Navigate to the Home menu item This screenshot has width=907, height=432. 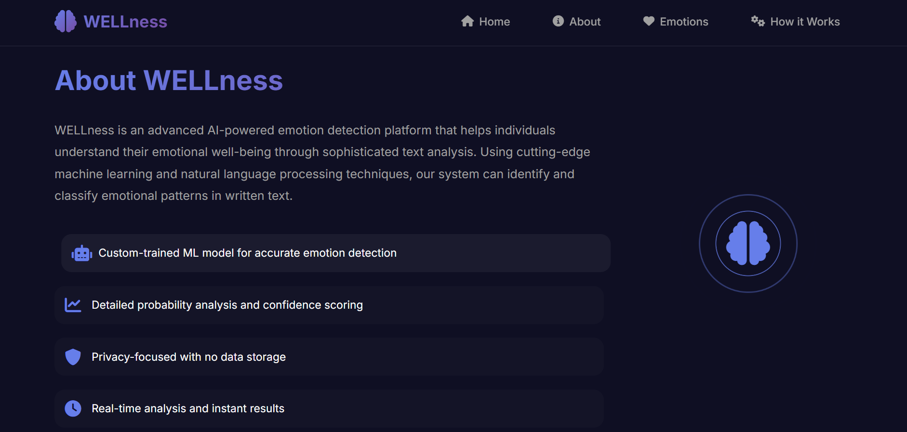(494, 21)
